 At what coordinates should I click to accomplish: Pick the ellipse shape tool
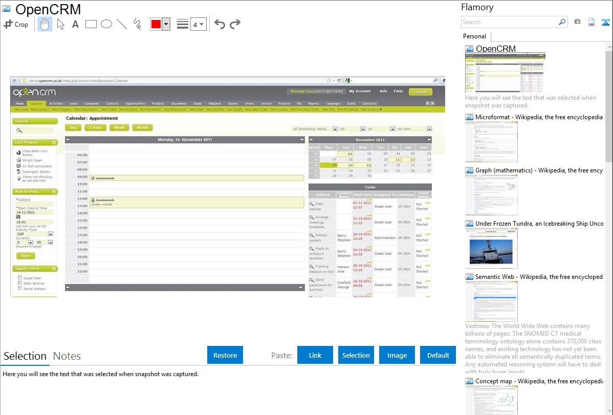click(106, 24)
